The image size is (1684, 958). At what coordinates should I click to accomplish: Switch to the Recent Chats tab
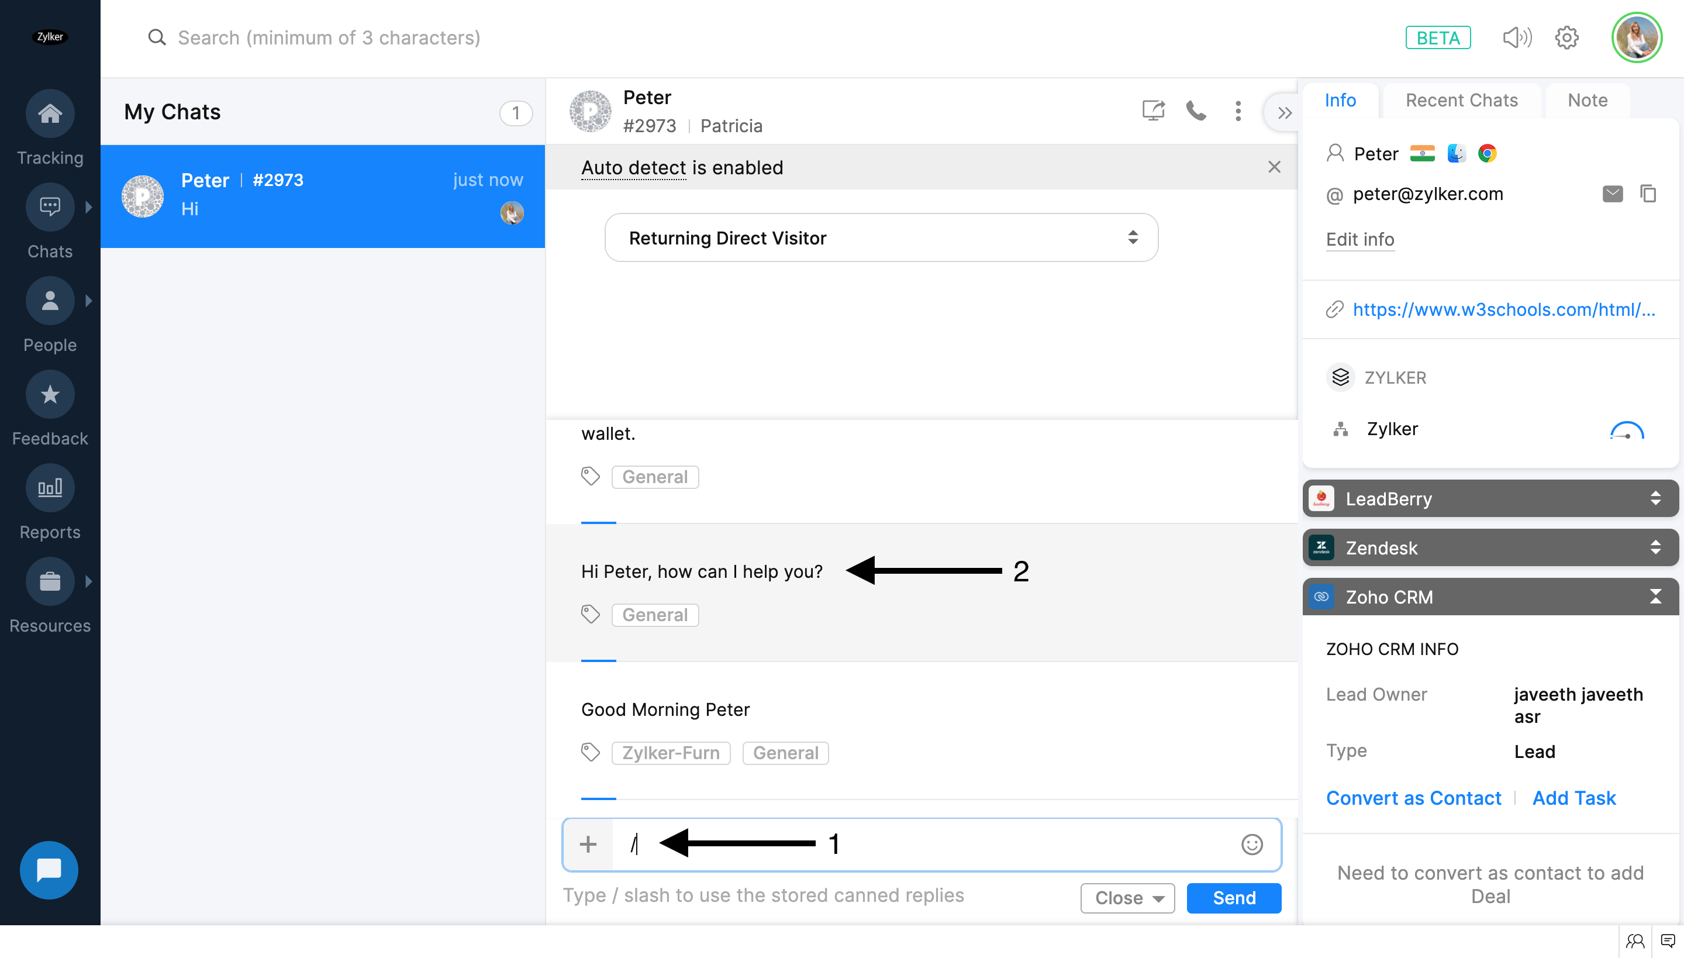[1462, 100]
